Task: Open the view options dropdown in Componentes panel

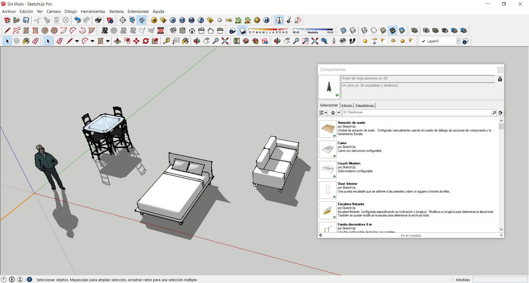Action: [323, 113]
